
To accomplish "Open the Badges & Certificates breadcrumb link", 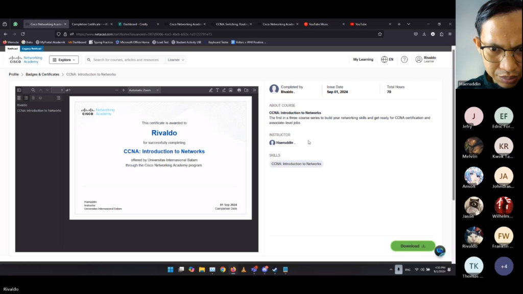I will click(42, 75).
